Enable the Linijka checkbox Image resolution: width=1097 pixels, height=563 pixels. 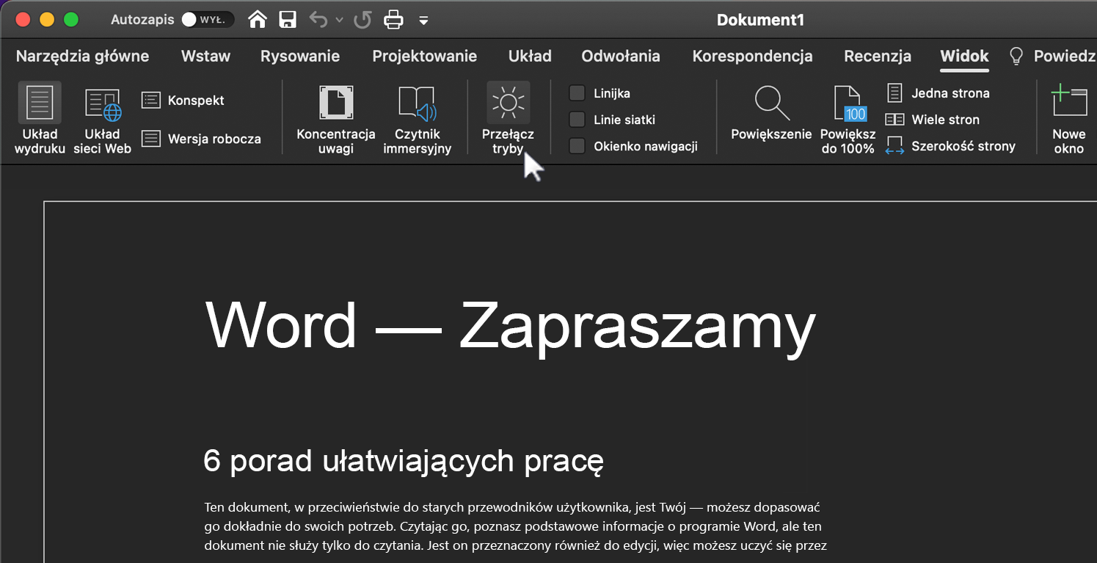[577, 93]
